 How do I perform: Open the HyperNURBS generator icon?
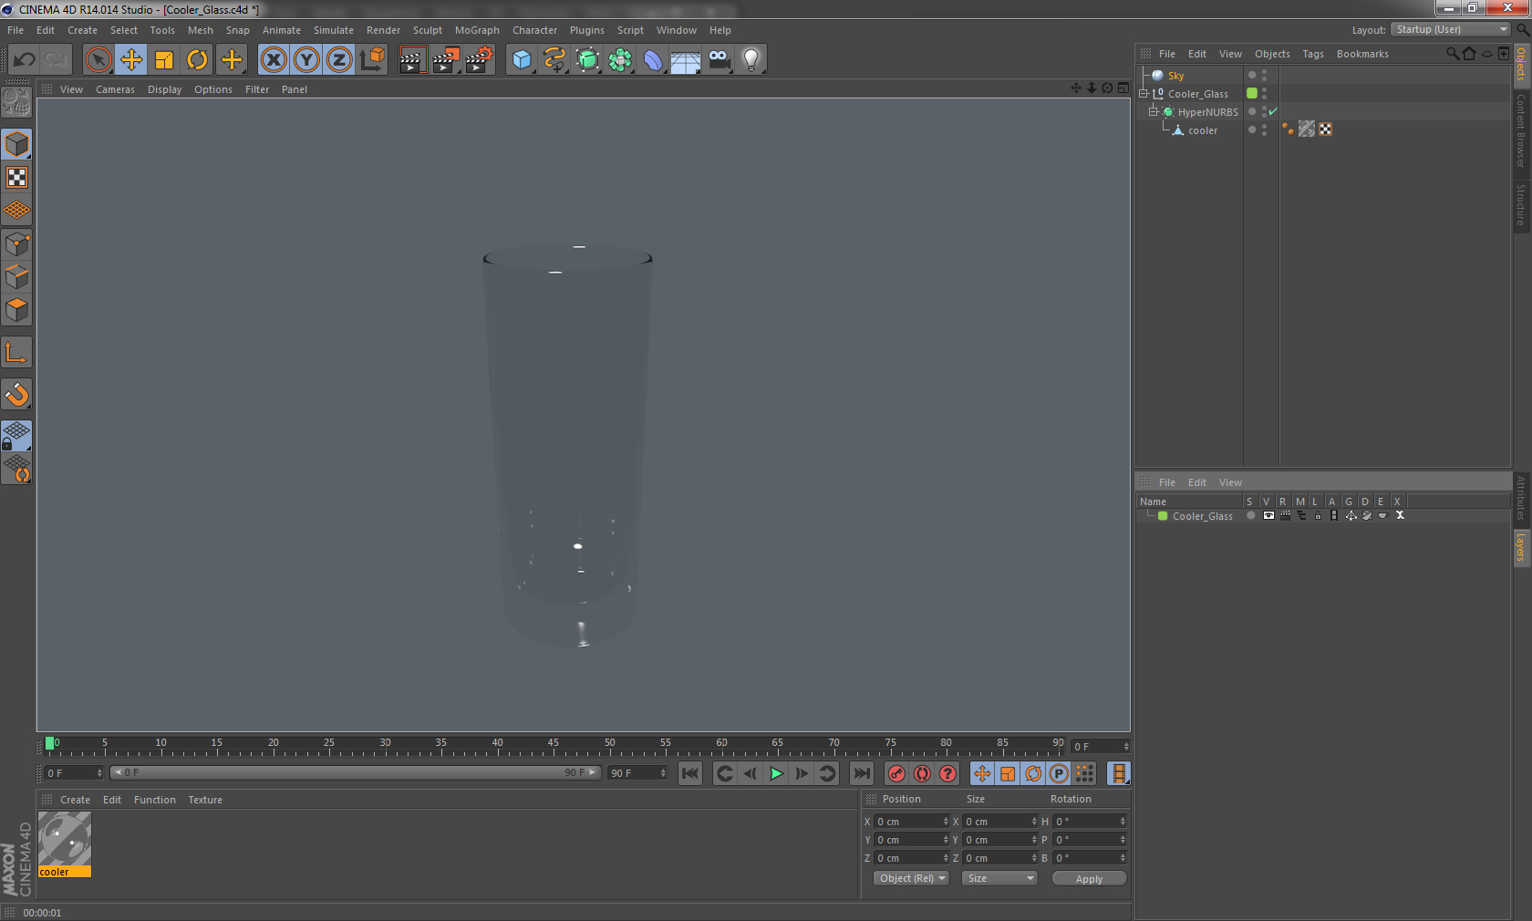tap(587, 60)
